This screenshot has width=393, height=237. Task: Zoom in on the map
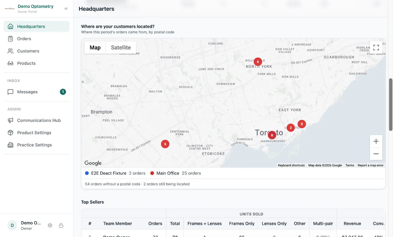[376, 141]
